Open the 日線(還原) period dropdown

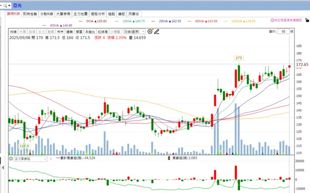tap(134, 32)
